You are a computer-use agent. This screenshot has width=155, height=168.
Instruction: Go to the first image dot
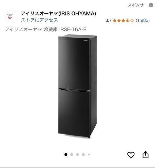[x=66, y=155]
